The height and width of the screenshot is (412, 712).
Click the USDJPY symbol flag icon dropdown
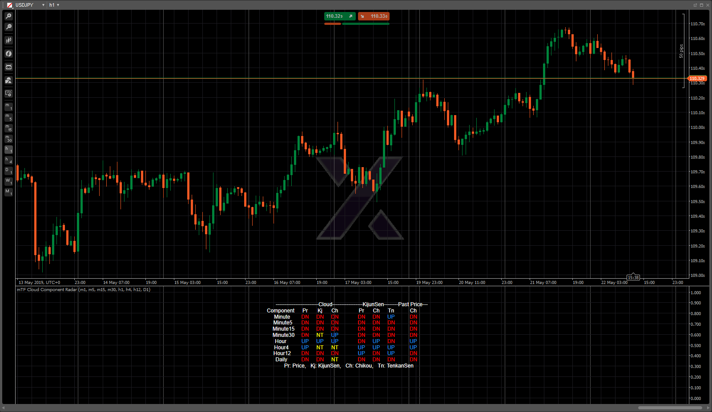[x=9, y=5]
